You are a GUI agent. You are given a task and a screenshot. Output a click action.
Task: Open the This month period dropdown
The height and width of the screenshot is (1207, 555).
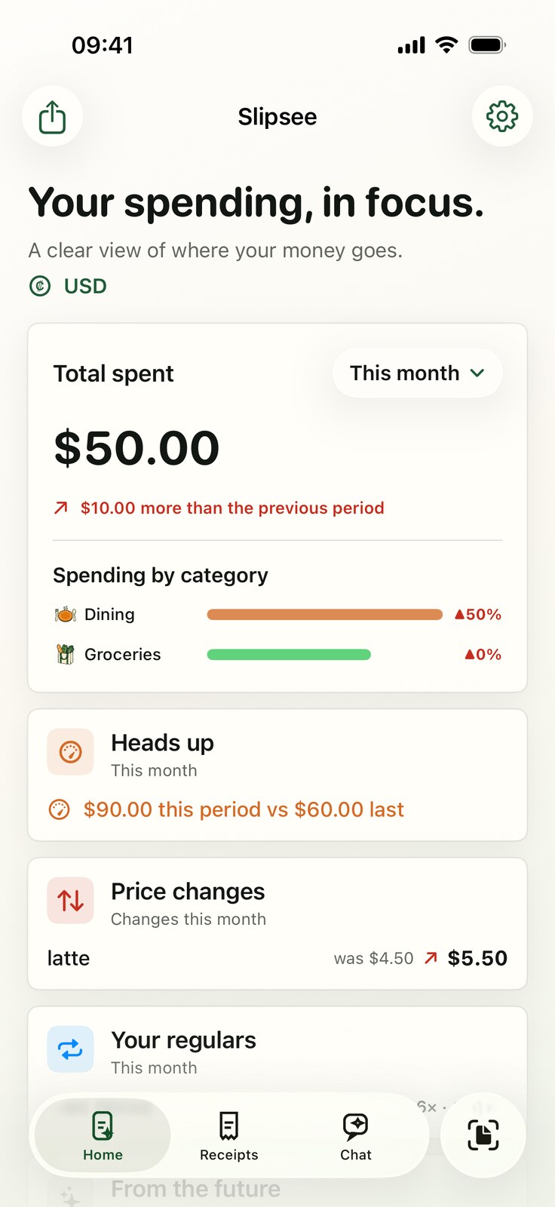(417, 373)
